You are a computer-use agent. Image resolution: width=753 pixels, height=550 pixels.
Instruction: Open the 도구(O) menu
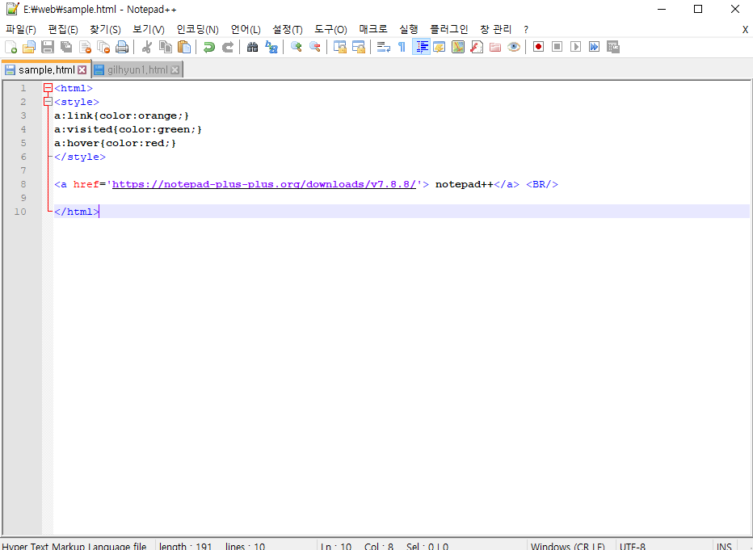click(330, 30)
